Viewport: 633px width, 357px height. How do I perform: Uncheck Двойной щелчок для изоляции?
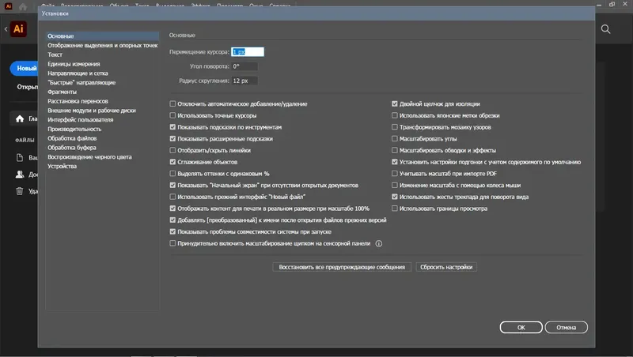tap(395, 104)
